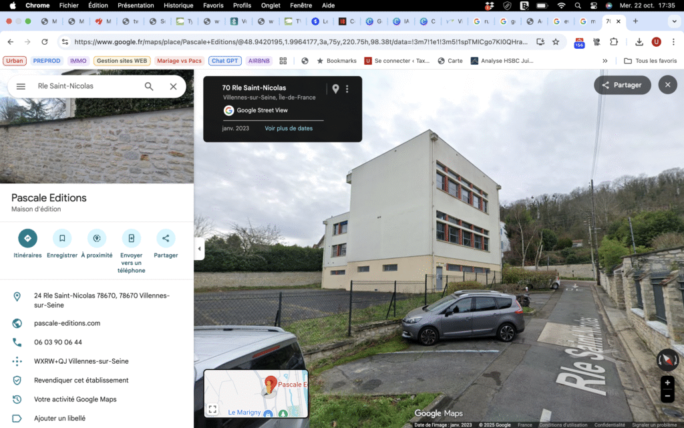Collapse the side panel arrow

[x=198, y=249]
